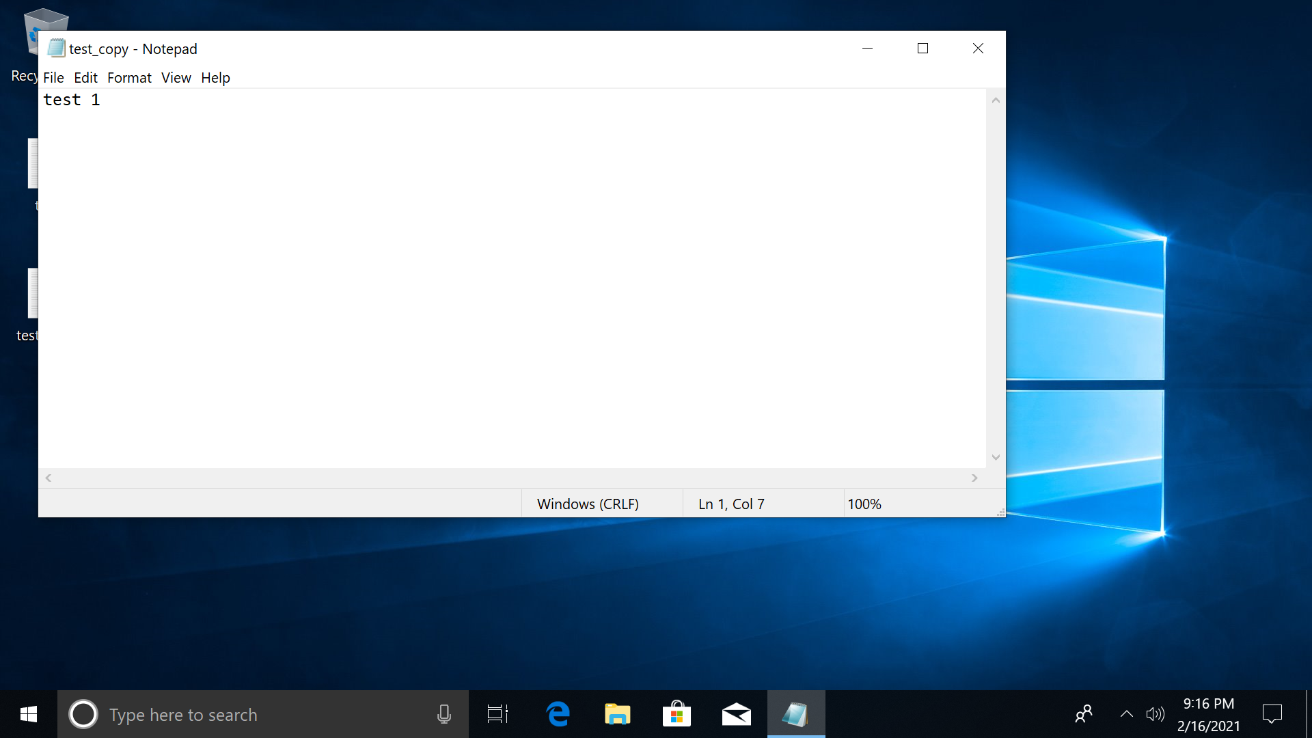1312x738 pixels.
Task: Click the volume speaker icon
Action: click(x=1156, y=713)
